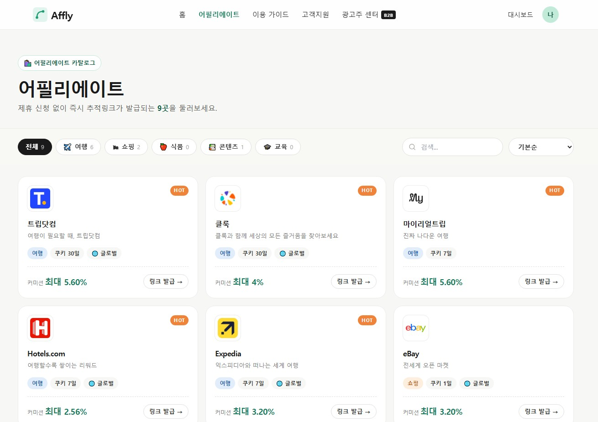Click 링크 발급 on Hotels.com card

point(166,412)
